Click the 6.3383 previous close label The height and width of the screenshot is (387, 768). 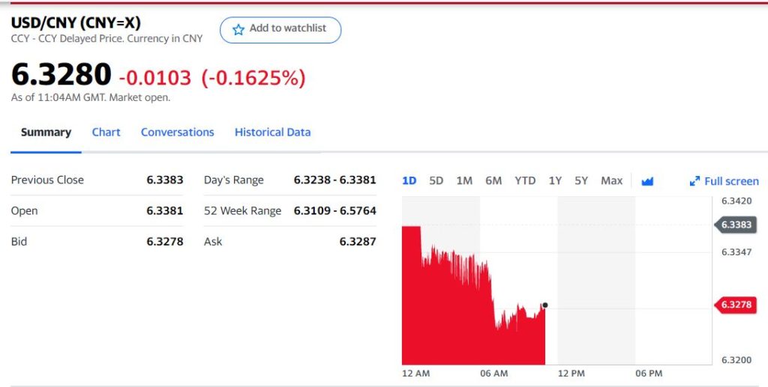pos(736,225)
